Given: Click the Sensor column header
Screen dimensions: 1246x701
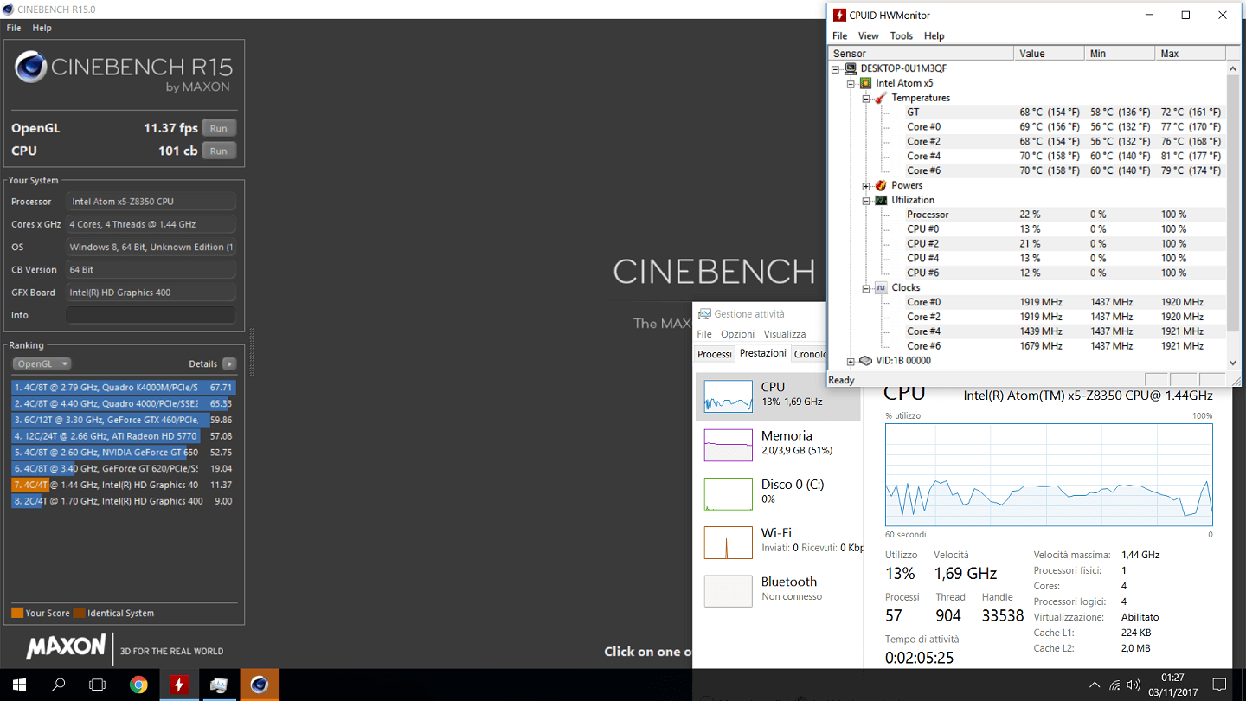Looking at the screenshot, I should (921, 54).
